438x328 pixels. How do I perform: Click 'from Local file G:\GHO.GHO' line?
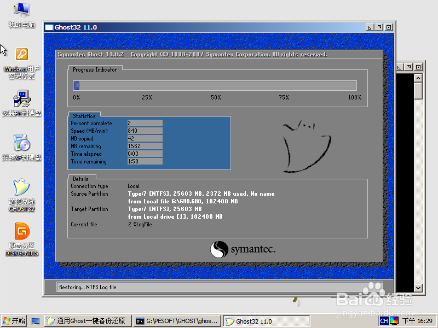183,201
